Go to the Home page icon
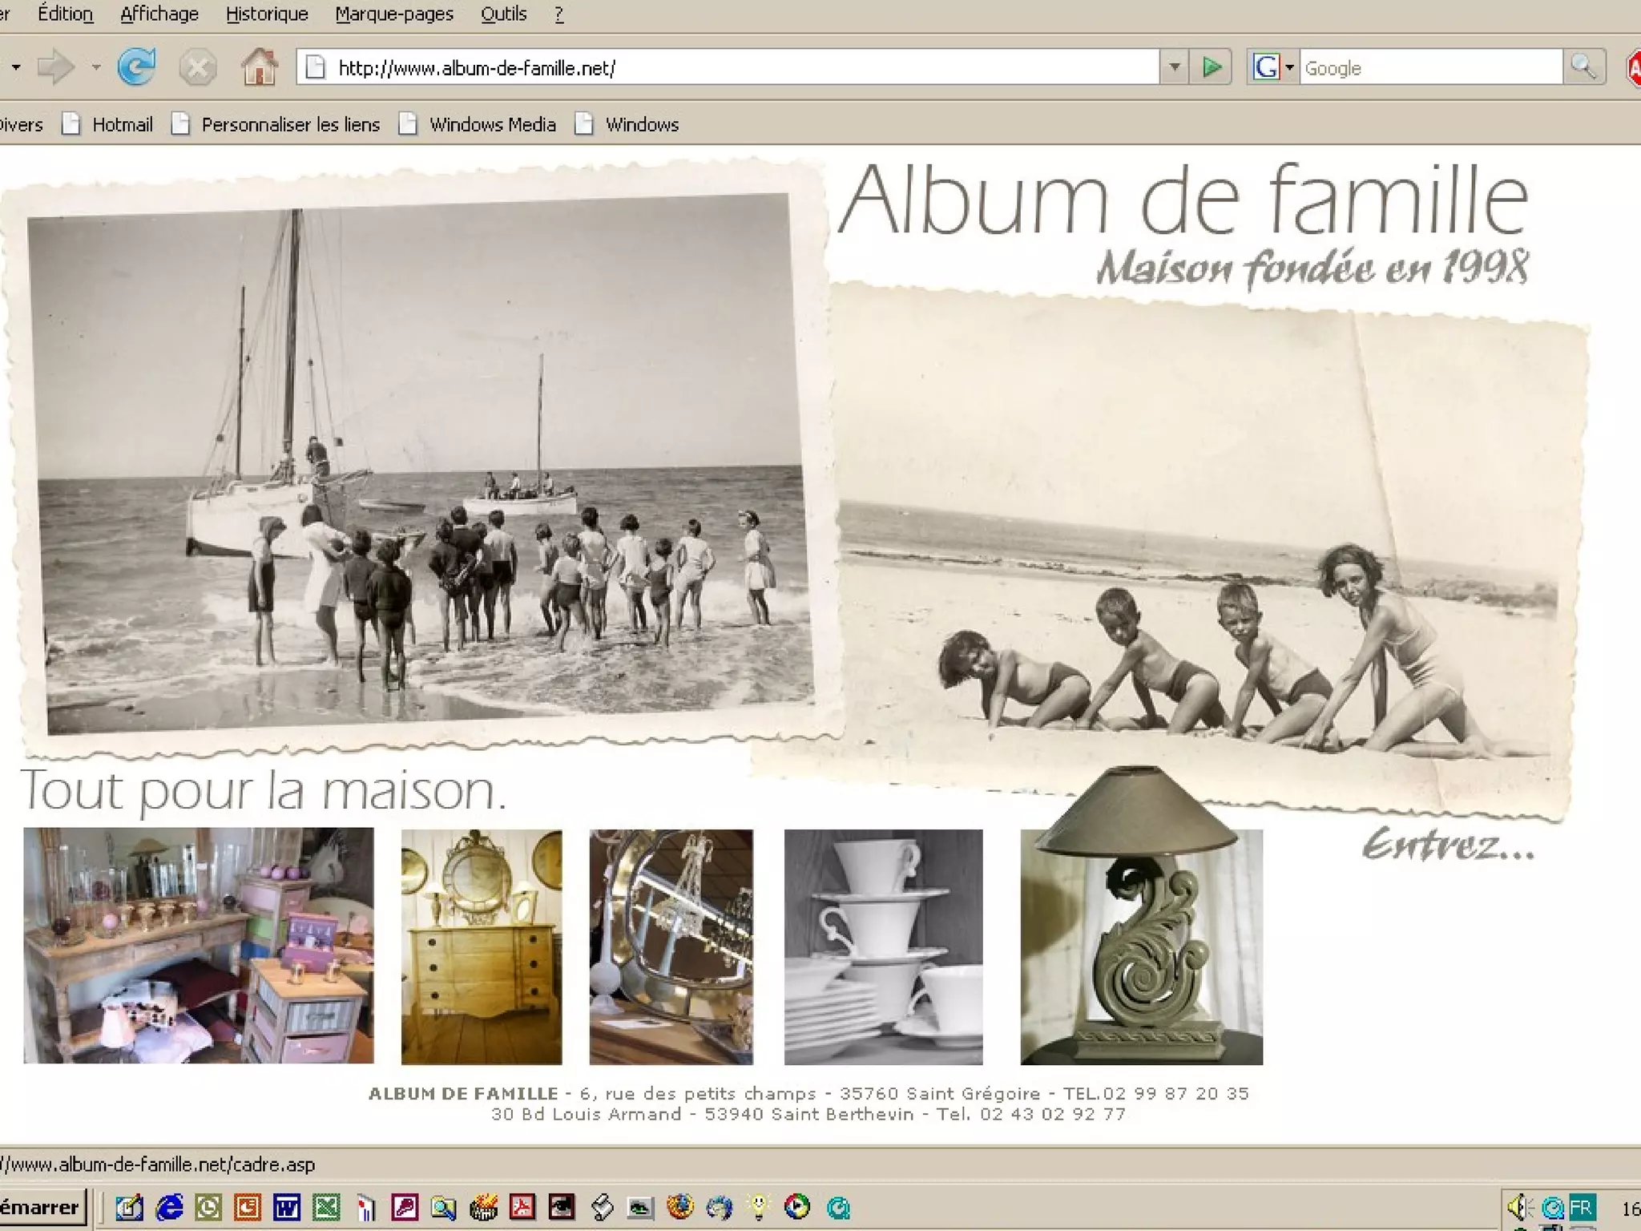 tap(259, 67)
